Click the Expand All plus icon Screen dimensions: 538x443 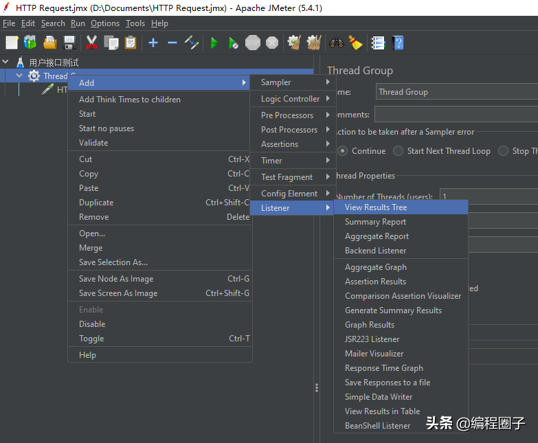pyautogui.click(x=153, y=43)
